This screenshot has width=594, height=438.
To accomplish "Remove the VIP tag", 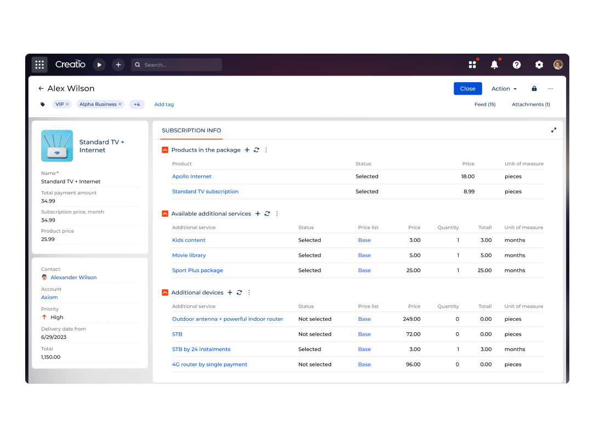I will [x=68, y=103].
